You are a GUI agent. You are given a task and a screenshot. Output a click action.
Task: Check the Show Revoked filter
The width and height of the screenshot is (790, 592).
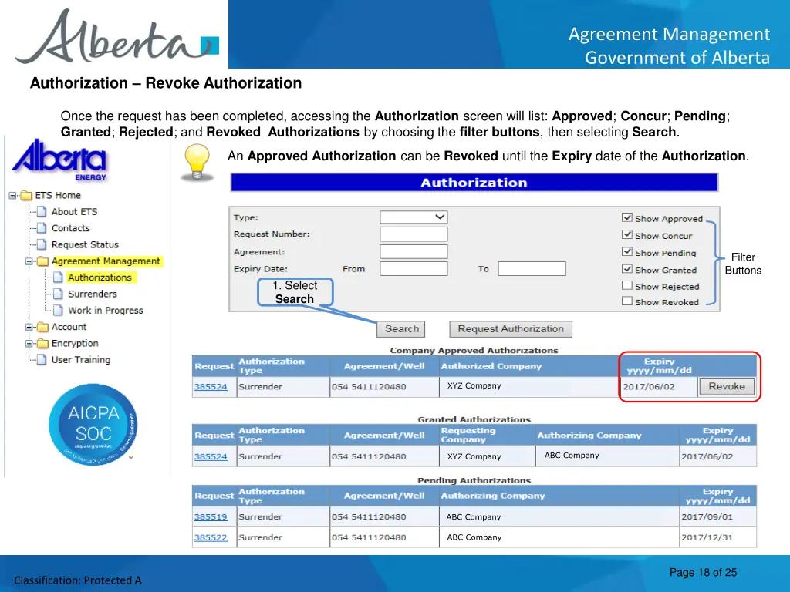626,301
